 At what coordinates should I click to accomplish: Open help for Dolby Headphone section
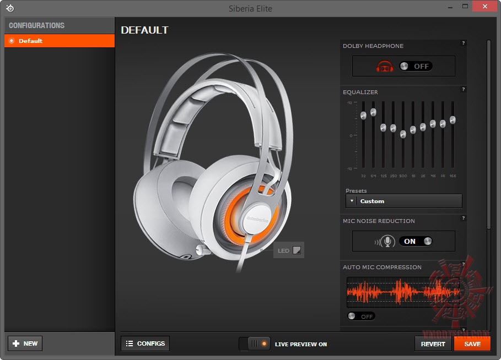coord(464,43)
